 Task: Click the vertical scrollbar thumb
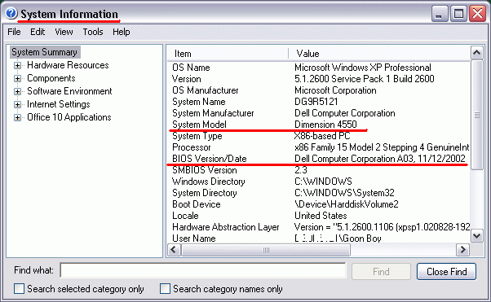(476, 115)
